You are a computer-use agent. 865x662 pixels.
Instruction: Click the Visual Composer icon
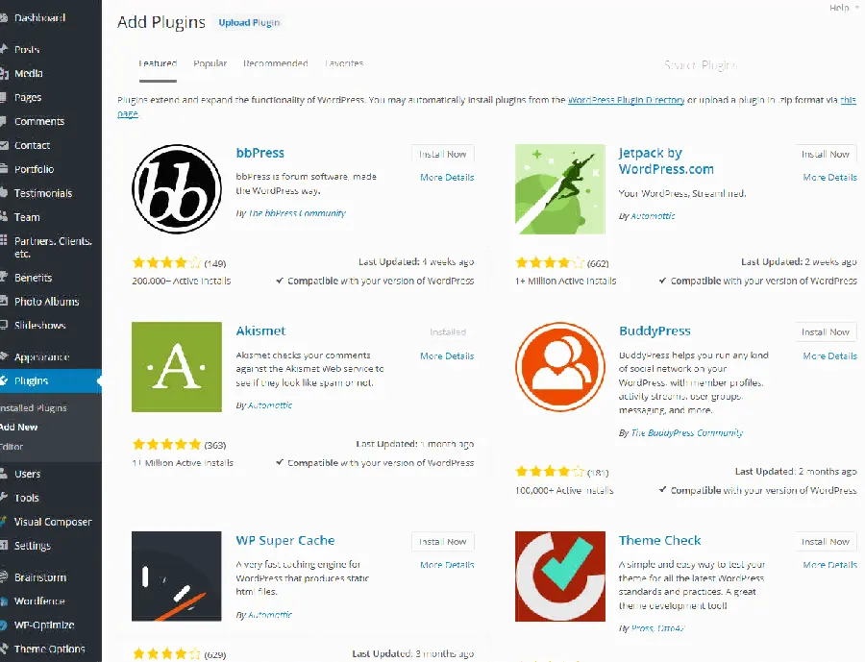click(x=3, y=522)
